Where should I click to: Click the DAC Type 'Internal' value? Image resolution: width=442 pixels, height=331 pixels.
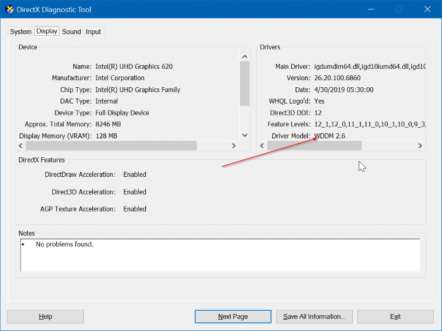click(107, 101)
